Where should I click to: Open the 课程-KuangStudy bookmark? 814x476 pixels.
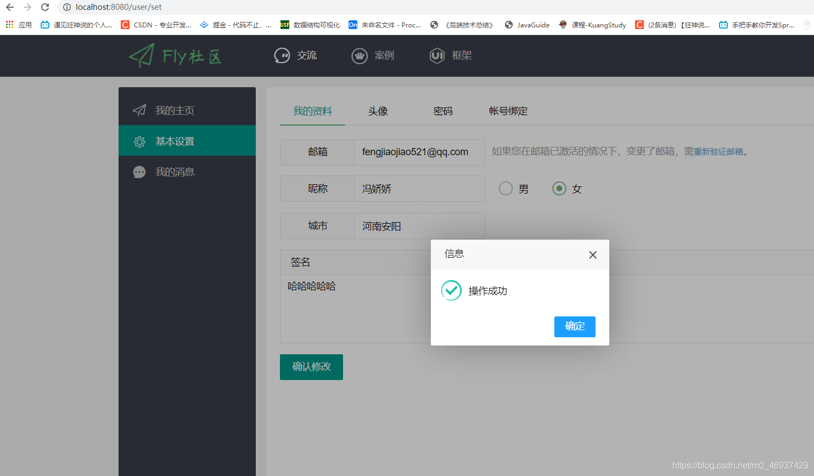[592, 25]
